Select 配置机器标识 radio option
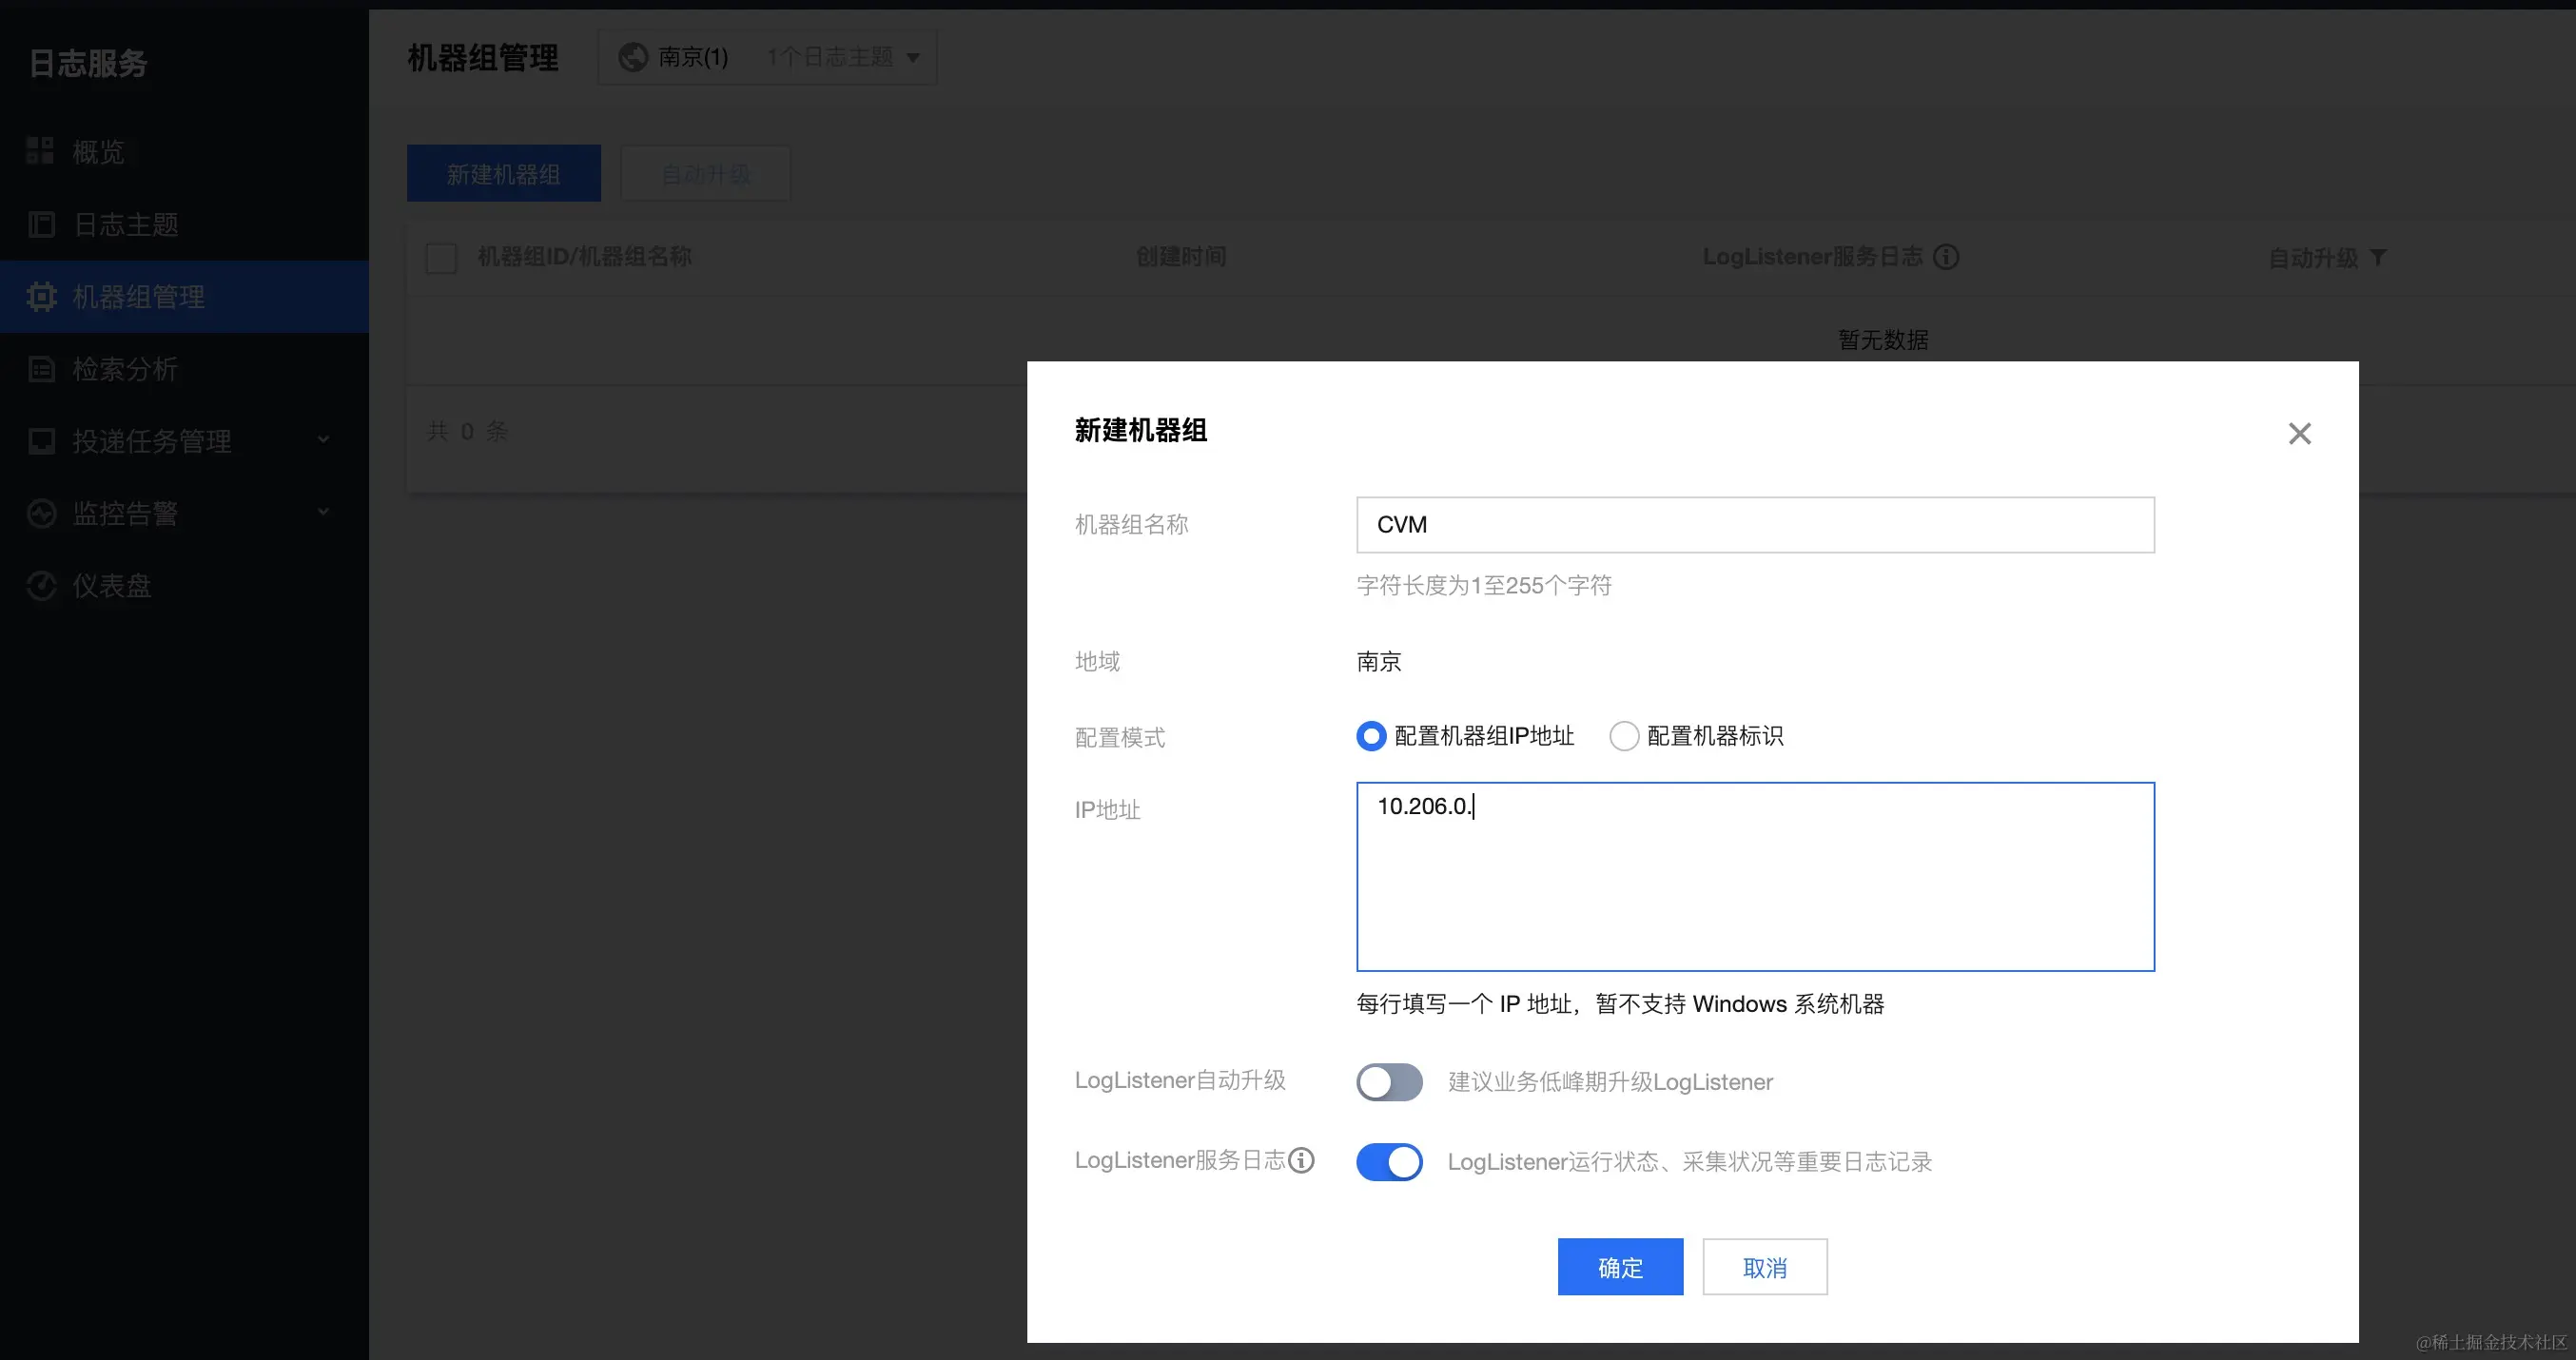The width and height of the screenshot is (2576, 1360). click(1624, 737)
